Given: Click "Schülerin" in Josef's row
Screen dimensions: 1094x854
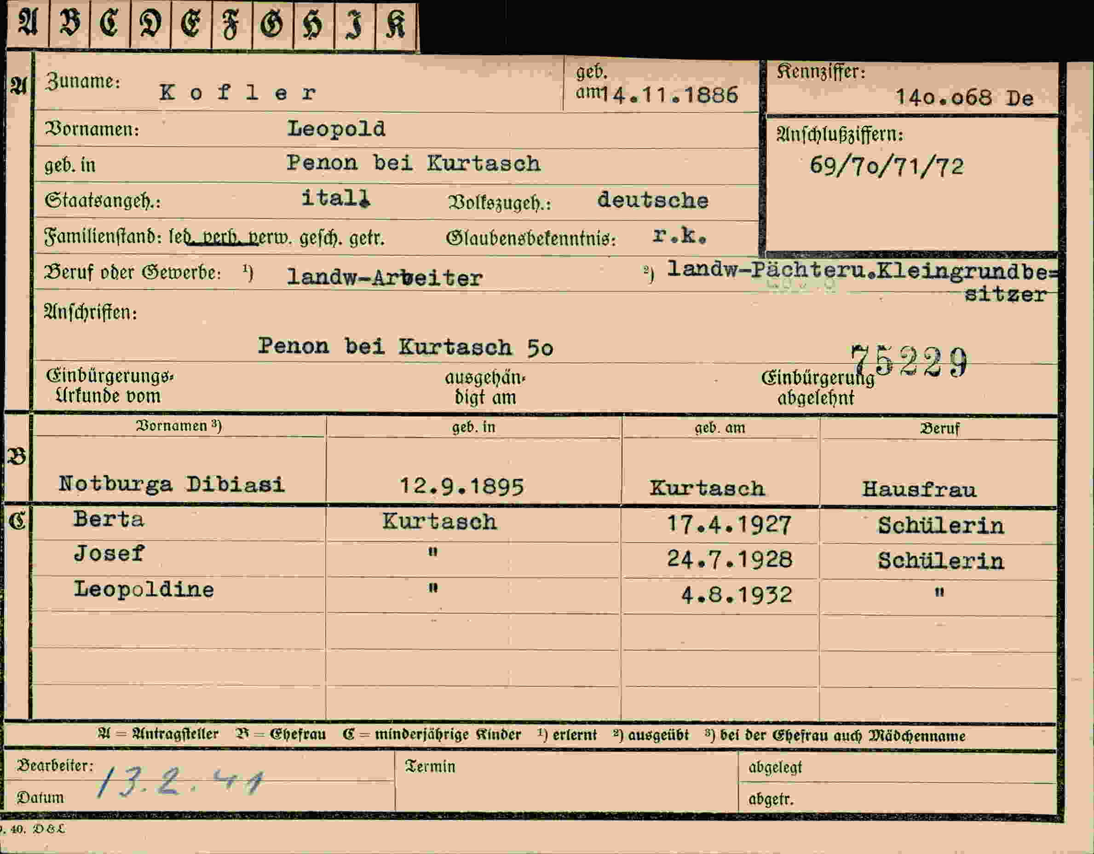Looking at the screenshot, I should coord(941,560).
